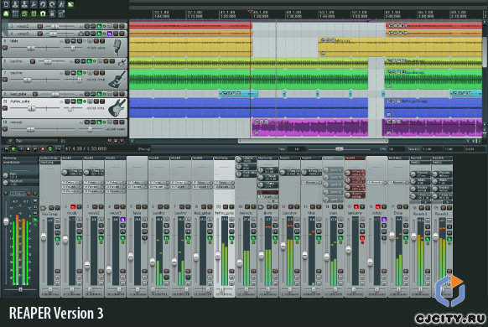The image size is (488, 327).
Task: Click the microphone track icon
Action: pos(117,46)
